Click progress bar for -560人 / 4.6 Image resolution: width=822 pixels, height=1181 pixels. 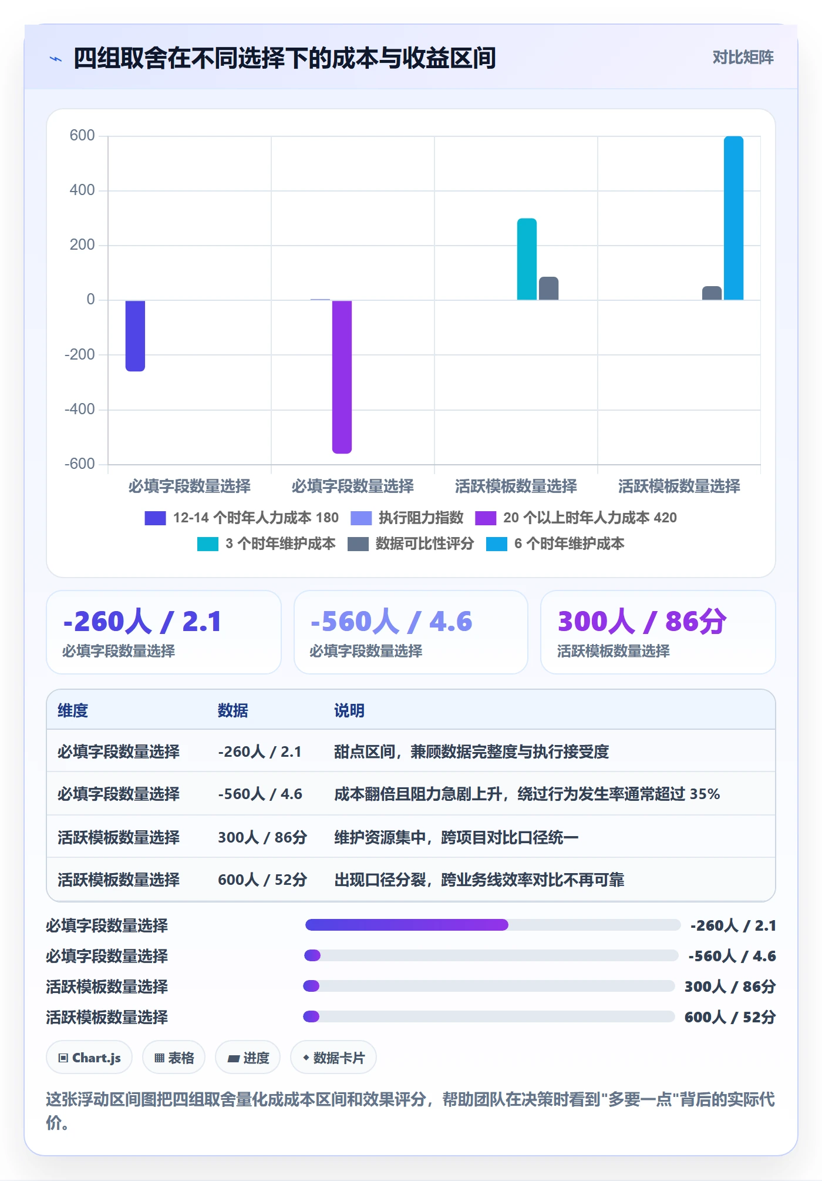(x=491, y=956)
